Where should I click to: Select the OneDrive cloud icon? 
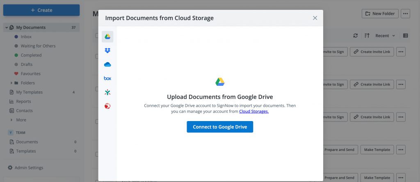pyautogui.click(x=107, y=64)
